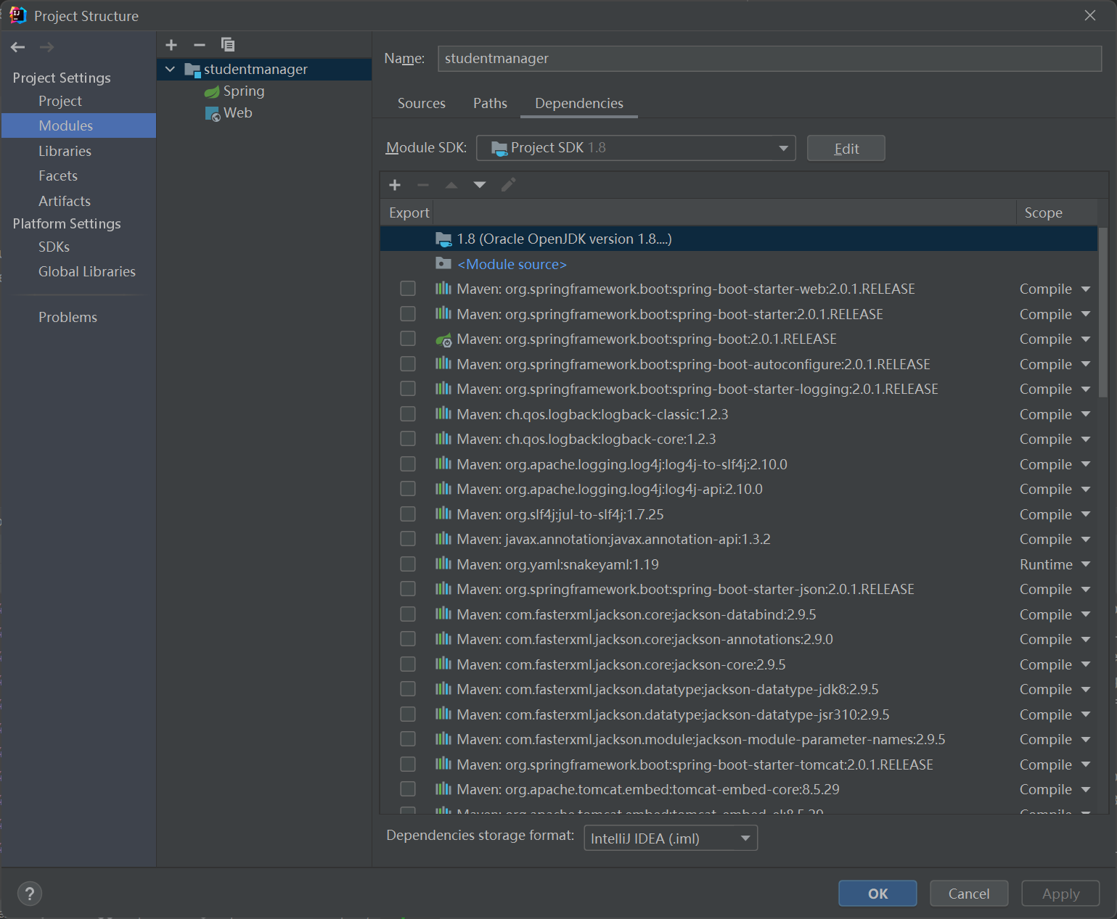
Task: Click the Spring facet leaf icon
Action: click(x=212, y=91)
